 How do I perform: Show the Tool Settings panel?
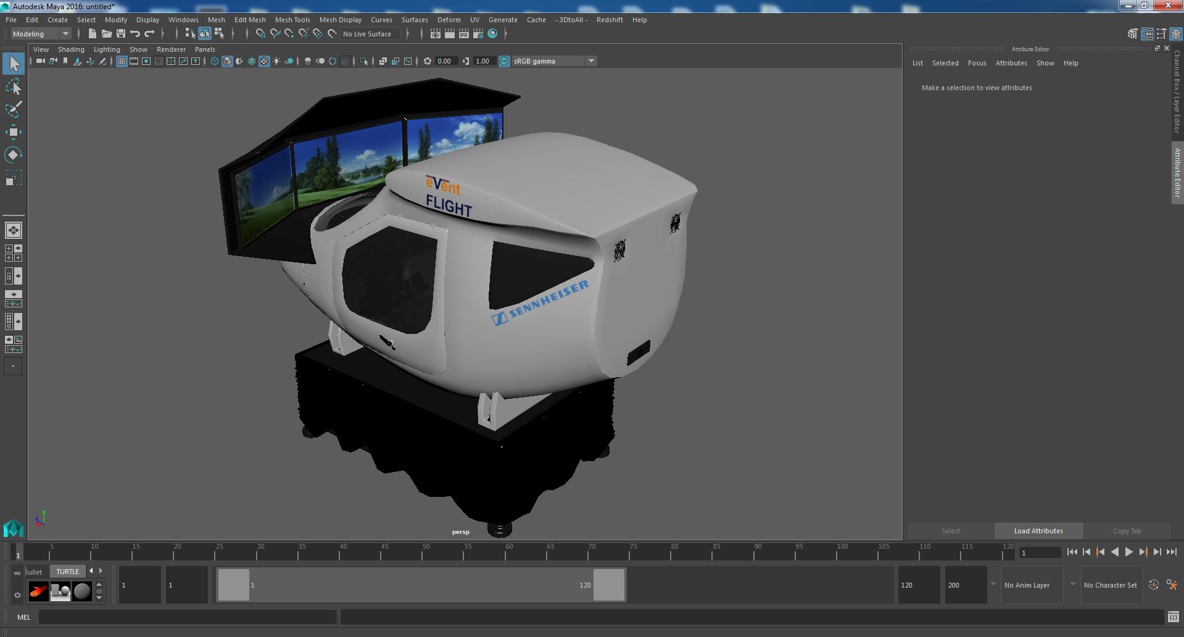[x=1161, y=34]
